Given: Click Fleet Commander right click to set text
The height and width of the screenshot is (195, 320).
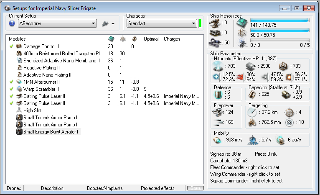Looking at the screenshot, I should 245,167.
